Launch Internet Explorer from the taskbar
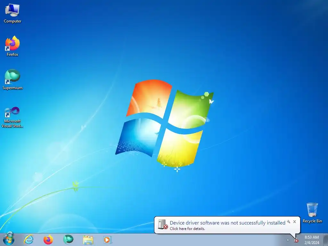This screenshot has height=246, width=328. 29,240
